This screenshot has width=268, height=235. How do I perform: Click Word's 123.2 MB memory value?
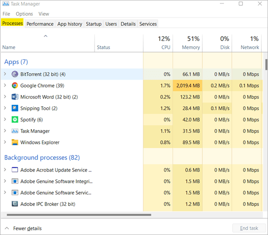pos(190,97)
